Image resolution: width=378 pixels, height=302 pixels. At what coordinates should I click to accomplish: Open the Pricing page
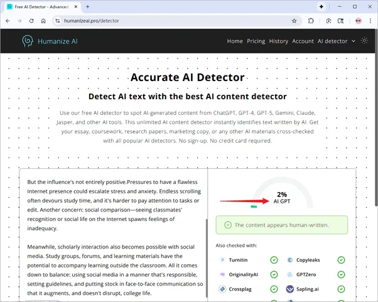coord(256,41)
